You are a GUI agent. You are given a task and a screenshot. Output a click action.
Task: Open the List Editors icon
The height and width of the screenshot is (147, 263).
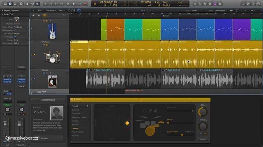(x=243, y=4)
